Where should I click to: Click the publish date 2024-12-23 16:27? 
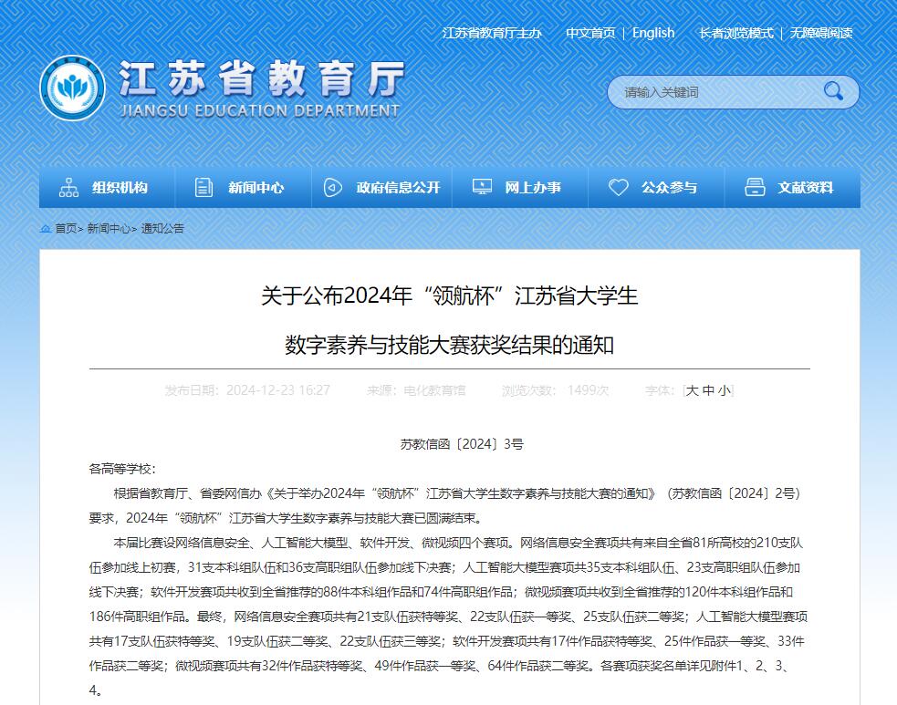[278, 390]
